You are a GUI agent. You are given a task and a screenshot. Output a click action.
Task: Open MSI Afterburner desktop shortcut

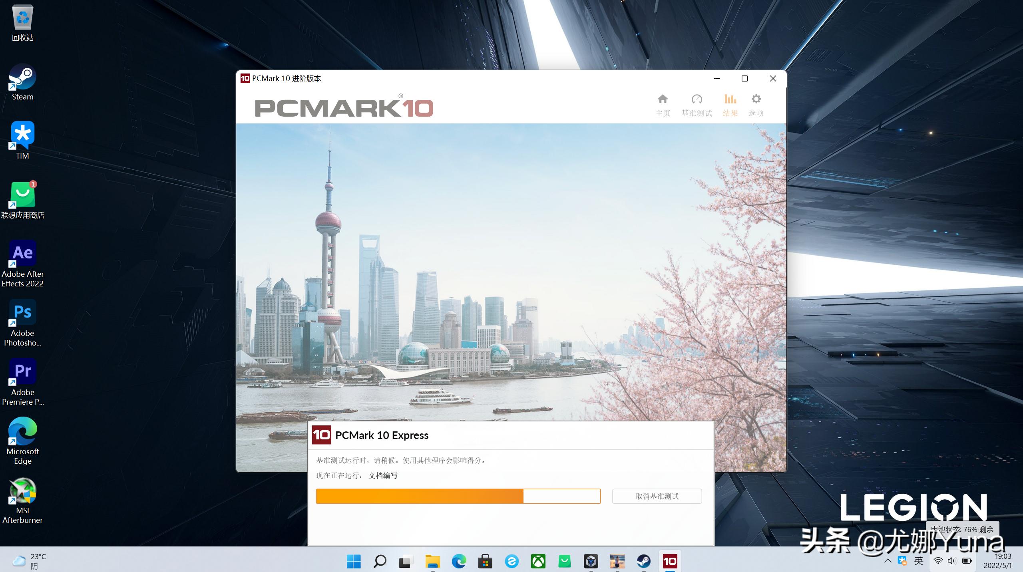(x=22, y=499)
